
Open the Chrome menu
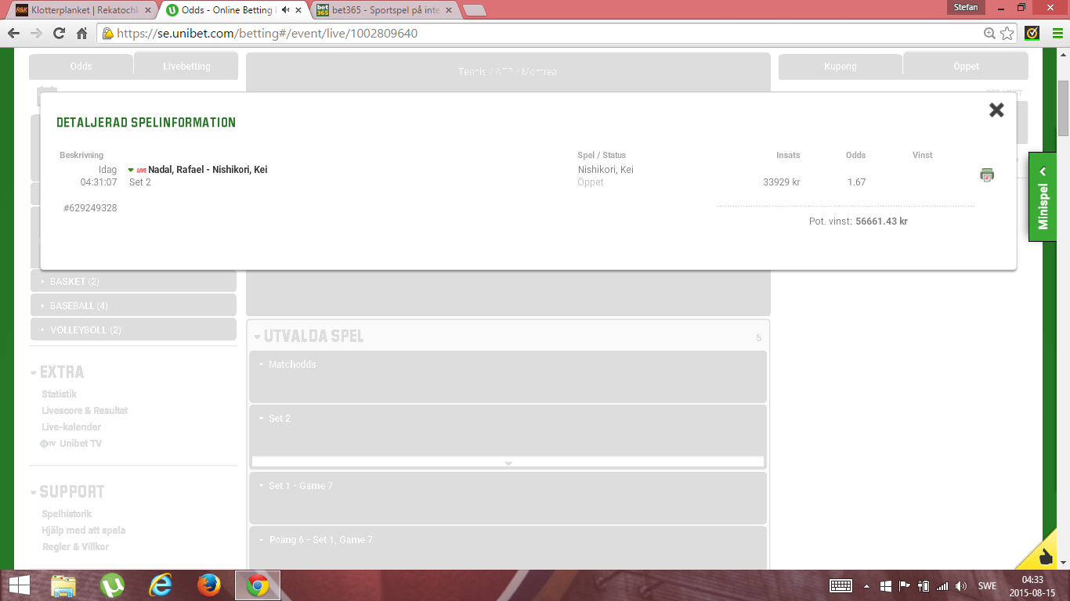coord(1057,34)
